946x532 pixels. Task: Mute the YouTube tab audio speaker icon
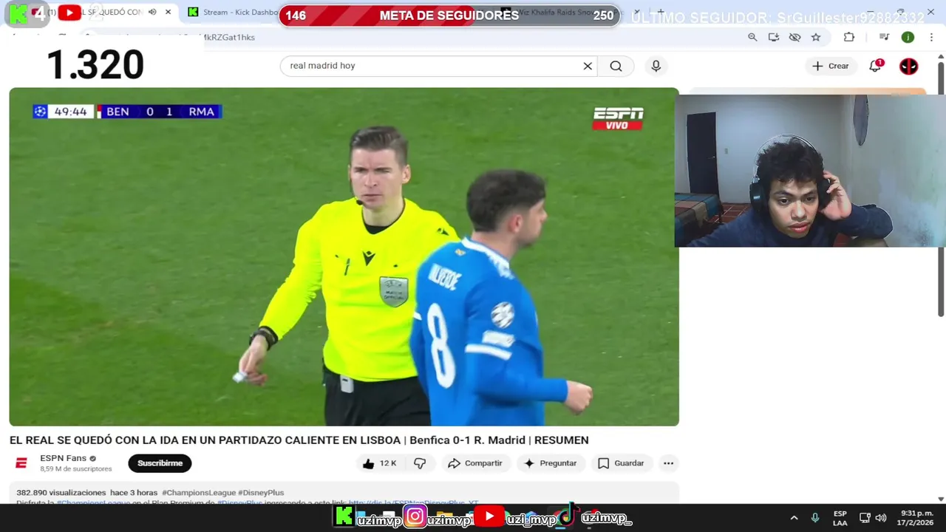[152, 12]
